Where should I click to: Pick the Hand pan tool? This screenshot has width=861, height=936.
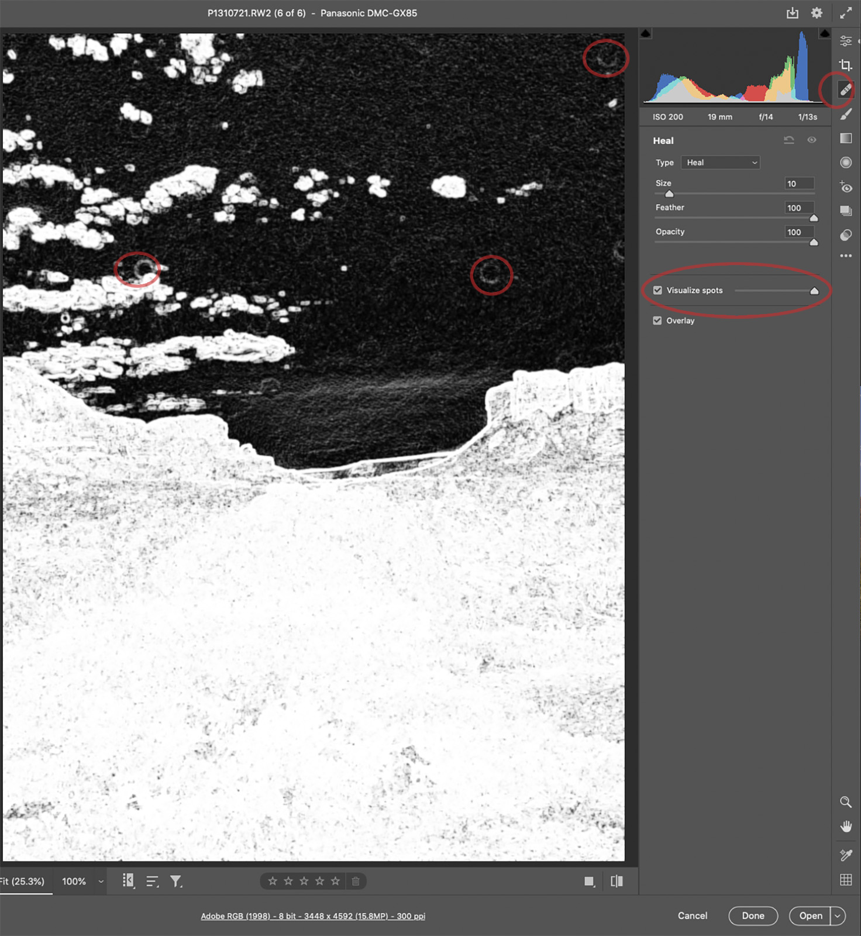coord(845,827)
